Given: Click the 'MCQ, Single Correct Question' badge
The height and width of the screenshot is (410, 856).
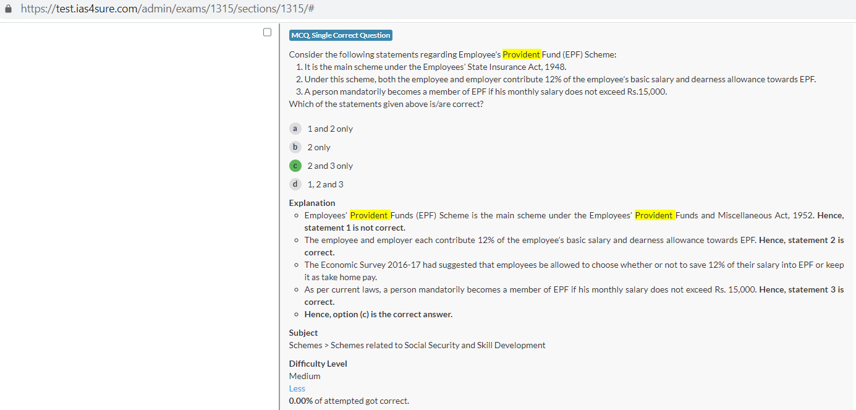Looking at the screenshot, I should 341,35.
